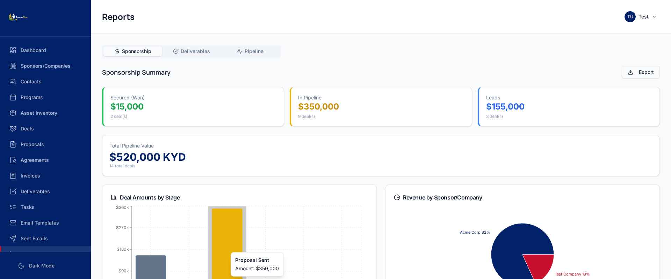Image resolution: width=671 pixels, height=279 pixels.
Task: Click the Dashboard sidebar icon
Action: click(x=13, y=50)
